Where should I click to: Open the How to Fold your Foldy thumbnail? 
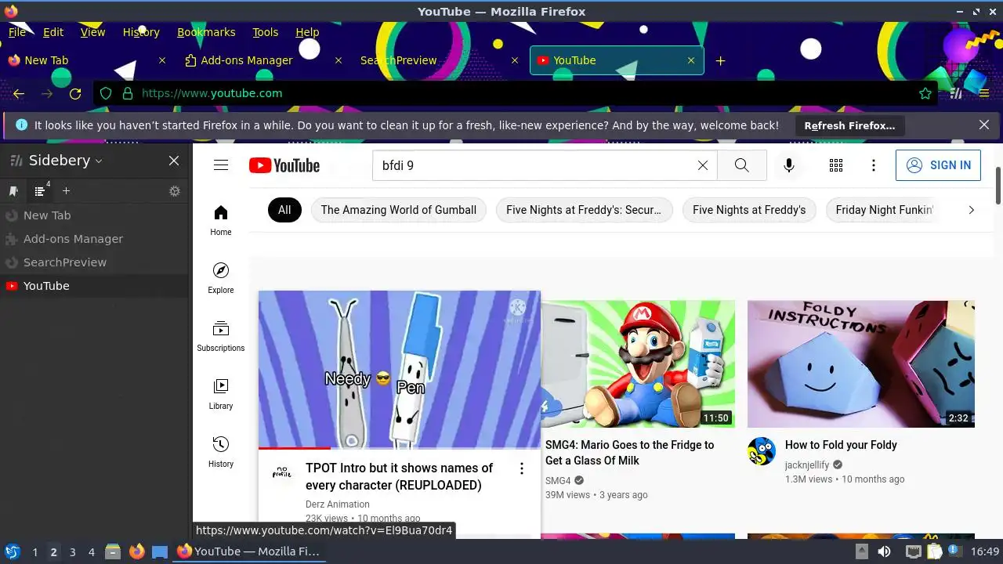861,363
